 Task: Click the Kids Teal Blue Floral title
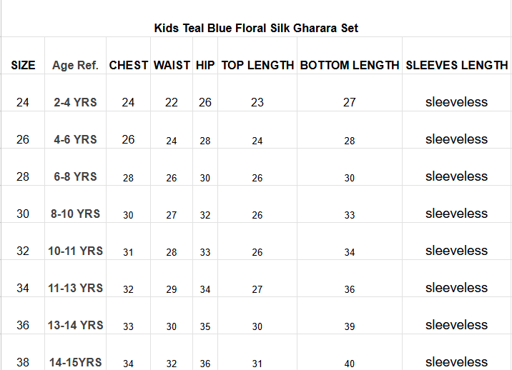click(256, 29)
